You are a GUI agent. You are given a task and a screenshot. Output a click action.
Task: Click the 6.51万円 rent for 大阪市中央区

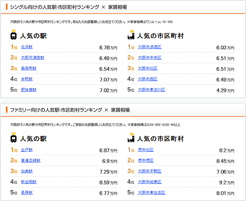pyautogui.click(x=225, y=58)
